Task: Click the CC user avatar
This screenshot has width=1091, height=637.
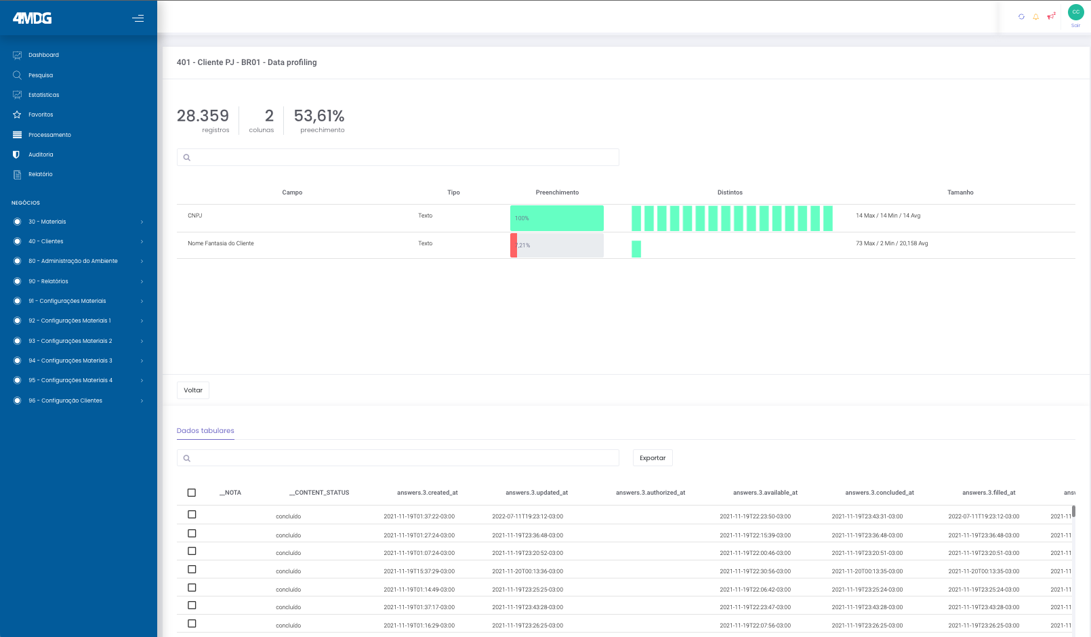Action: 1075,12
